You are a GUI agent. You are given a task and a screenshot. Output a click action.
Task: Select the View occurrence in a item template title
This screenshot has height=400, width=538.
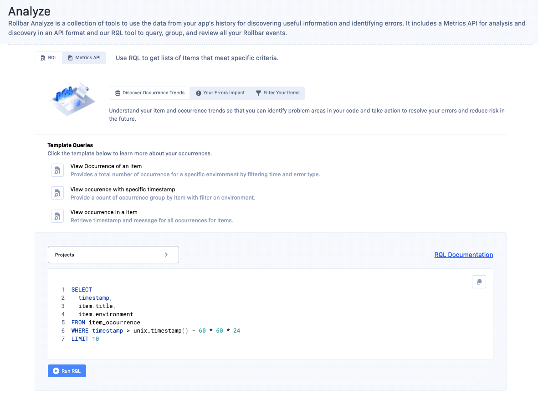tap(104, 212)
